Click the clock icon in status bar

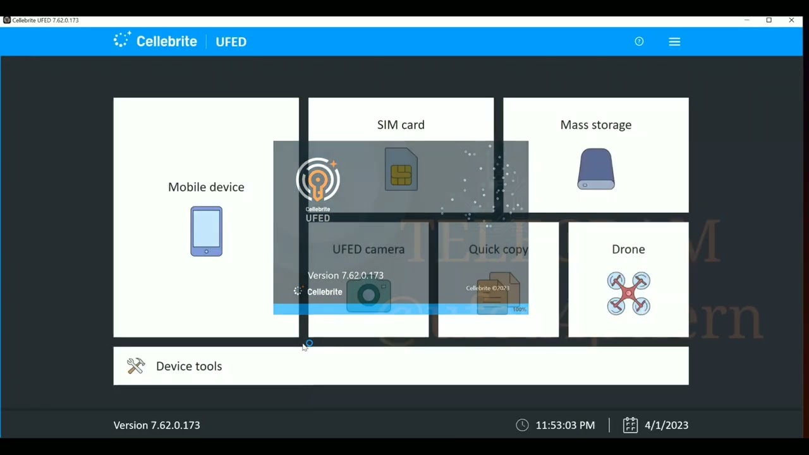point(522,425)
